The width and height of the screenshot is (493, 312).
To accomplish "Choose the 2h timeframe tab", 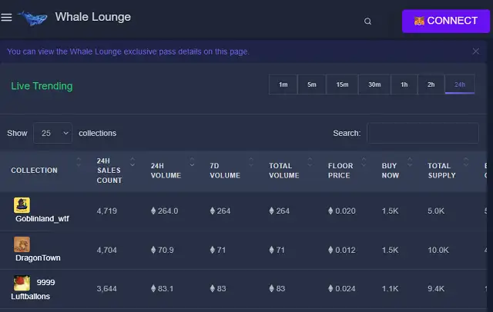I will click(431, 85).
